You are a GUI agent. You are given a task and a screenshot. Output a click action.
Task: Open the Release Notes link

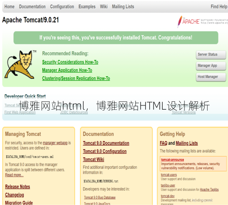point(18,187)
